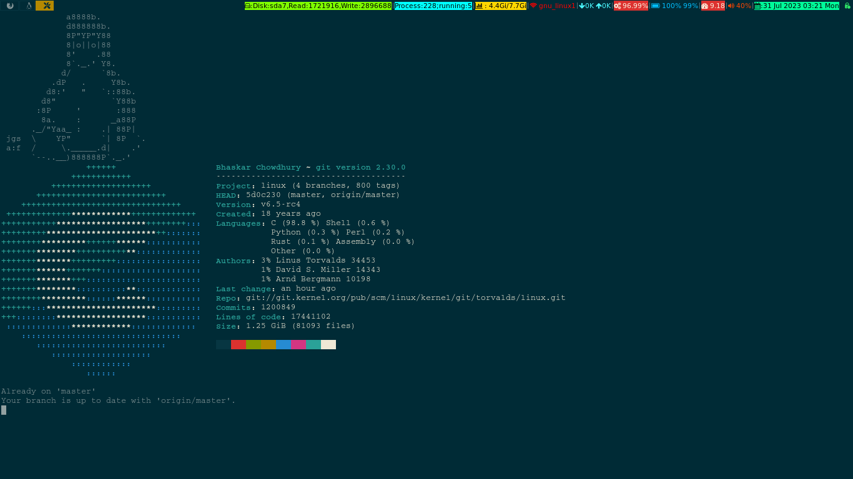The width and height of the screenshot is (853, 479).
Task: Click the terminal cursor at prompt
Action: coord(4,410)
